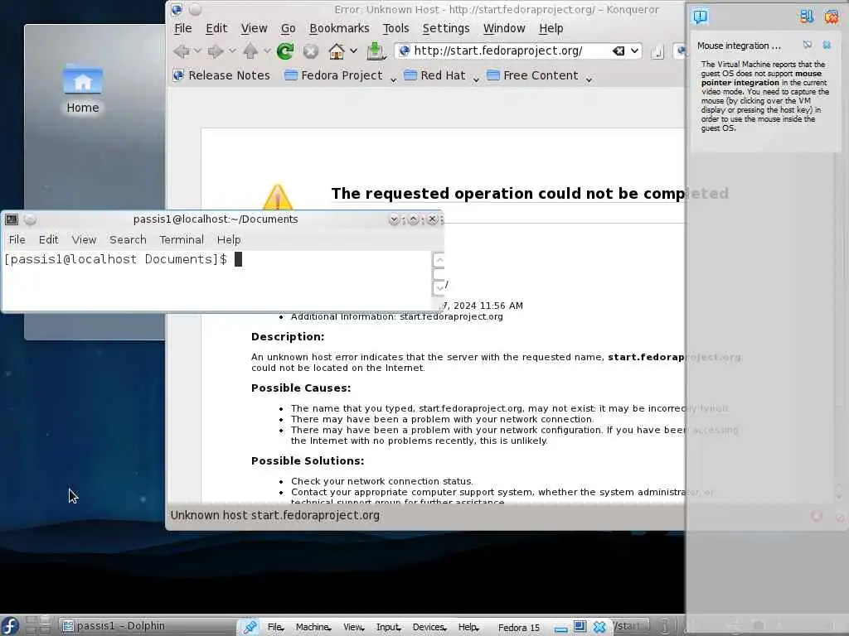Click Konqueror's Forward arrow button

point(216,51)
